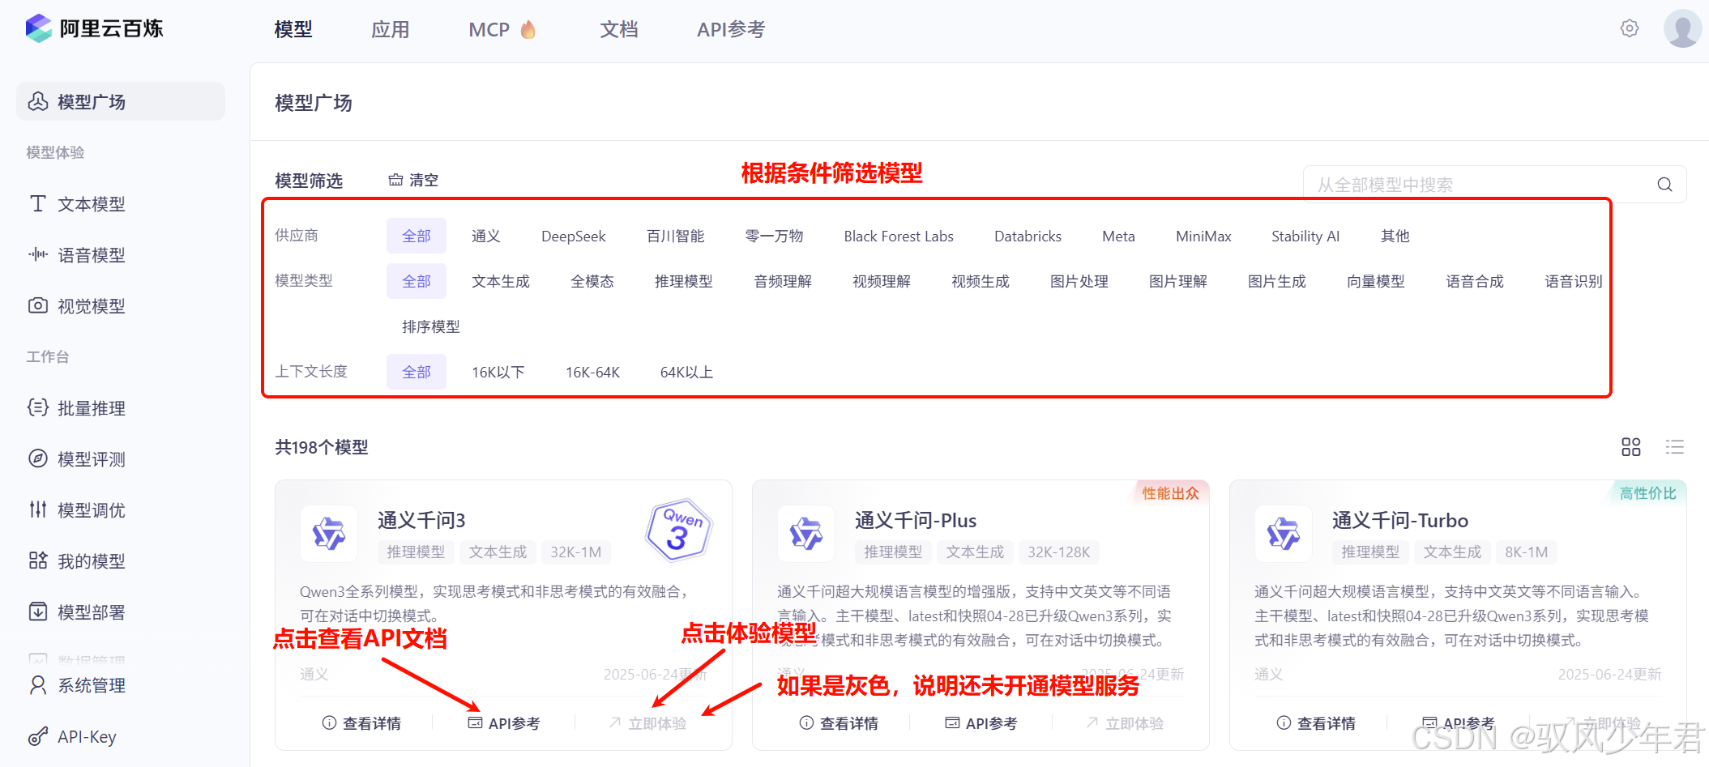Filter supplier by 通义
This screenshot has height=767, width=1709.
click(486, 236)
